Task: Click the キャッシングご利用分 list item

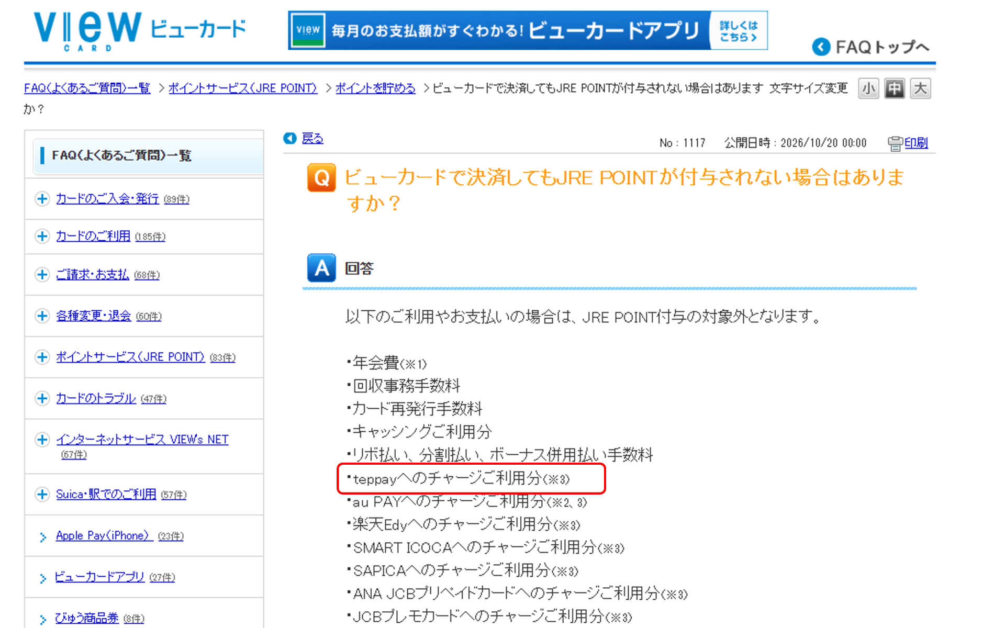Action: tap(419, 432)
